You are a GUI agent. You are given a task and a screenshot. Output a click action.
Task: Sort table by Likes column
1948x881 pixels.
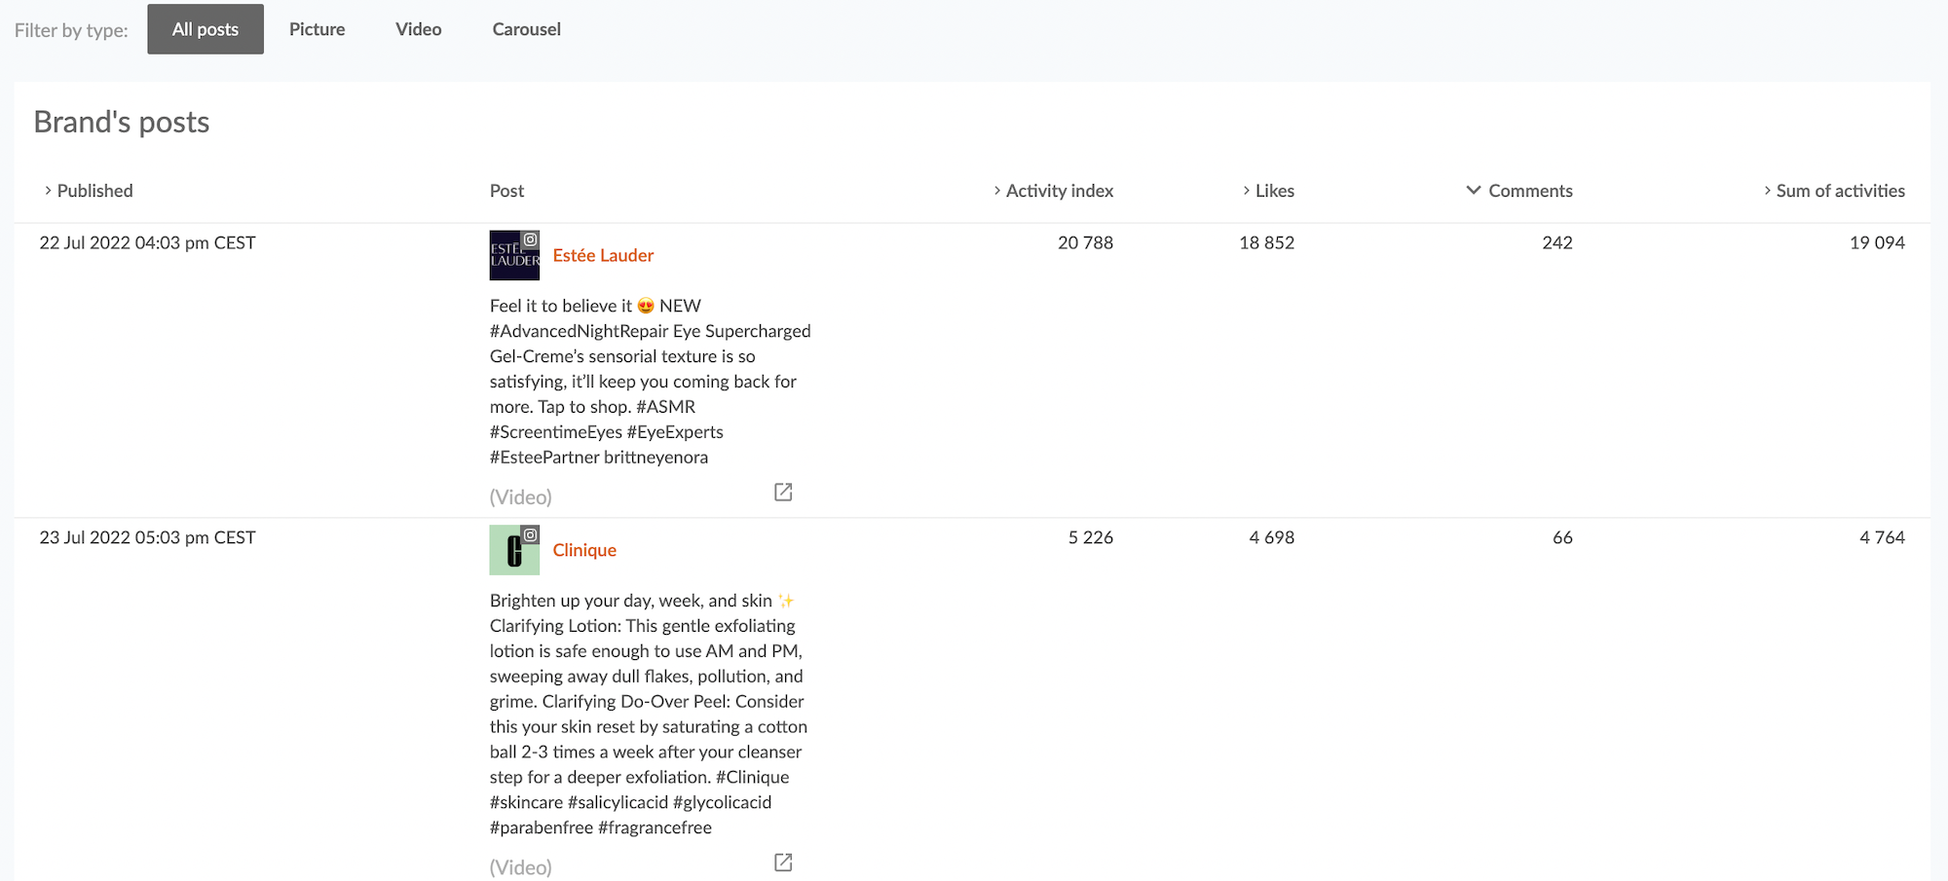(x=1273, y=191)
